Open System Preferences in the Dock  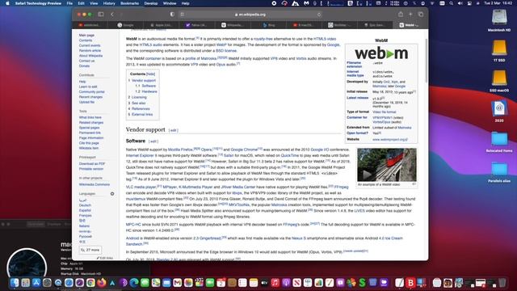[47, 282]
